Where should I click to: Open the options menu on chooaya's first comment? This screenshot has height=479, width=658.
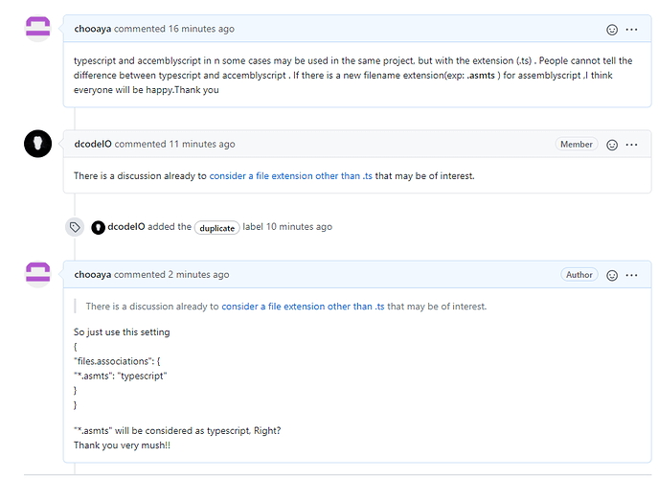pos(631,29)
